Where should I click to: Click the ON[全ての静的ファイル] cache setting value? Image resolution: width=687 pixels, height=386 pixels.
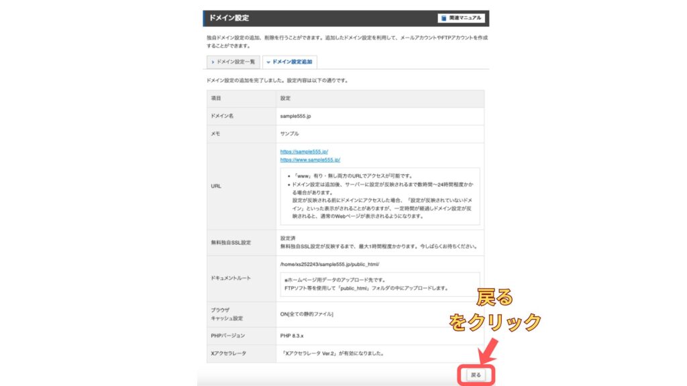(x=307, y=314)
